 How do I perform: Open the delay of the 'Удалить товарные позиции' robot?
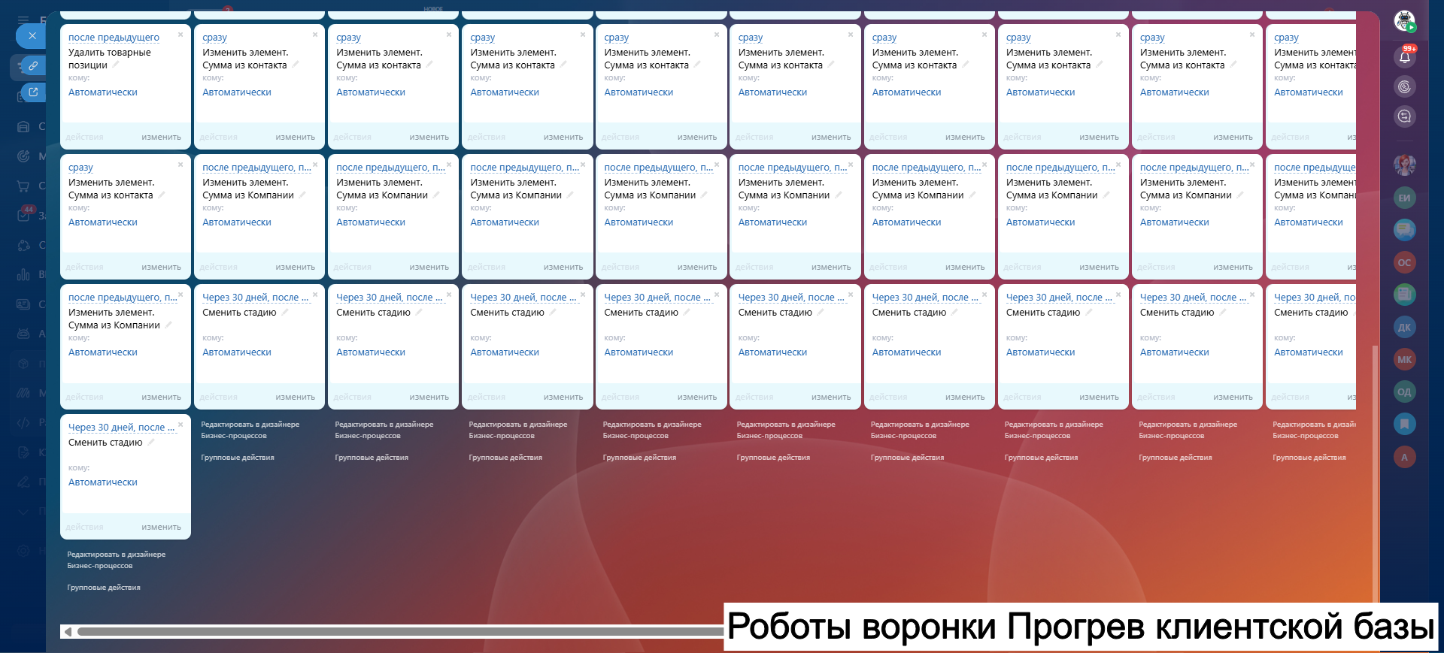click(x=114, y=38)
